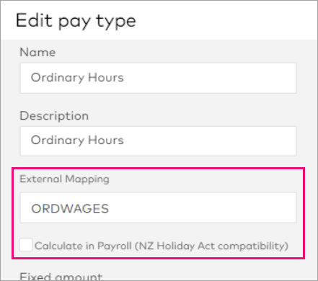318x281 pixels.
Task: Click the word Hours in the Name field
Action: (106, 78)
